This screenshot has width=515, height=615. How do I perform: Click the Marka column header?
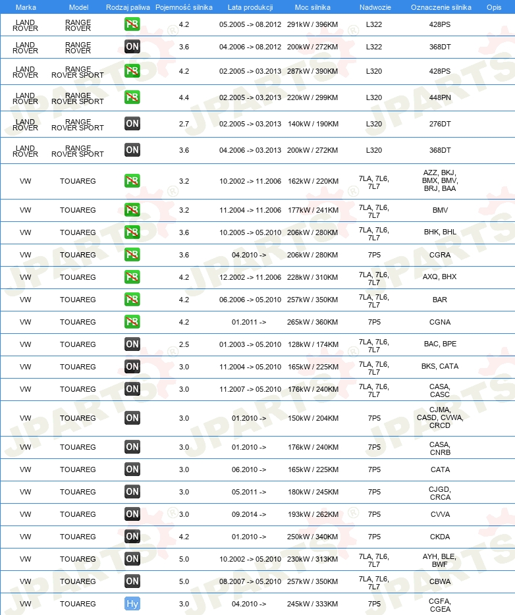(x=26, y=7)
